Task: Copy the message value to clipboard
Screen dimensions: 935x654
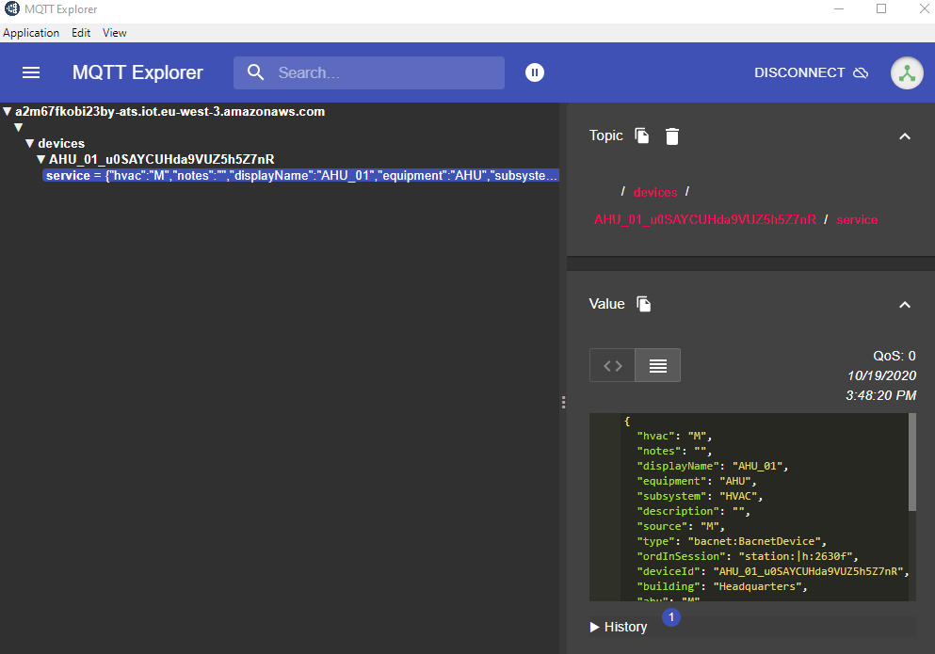Action: point(644,304)
